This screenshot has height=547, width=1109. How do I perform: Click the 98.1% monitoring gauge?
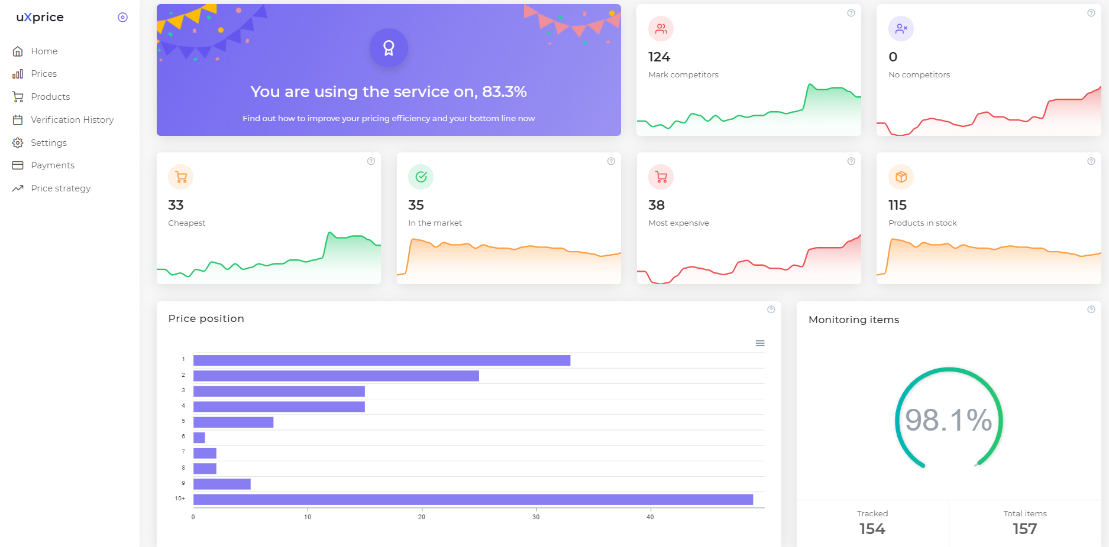pos(949,419)
